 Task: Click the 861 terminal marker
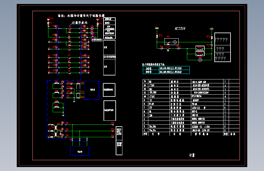click(162, 48)
